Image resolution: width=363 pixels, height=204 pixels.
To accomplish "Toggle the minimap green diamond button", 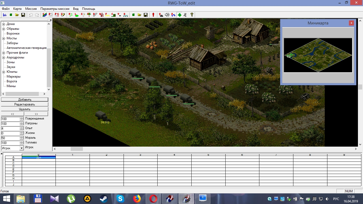I will (x=180, y=15).
